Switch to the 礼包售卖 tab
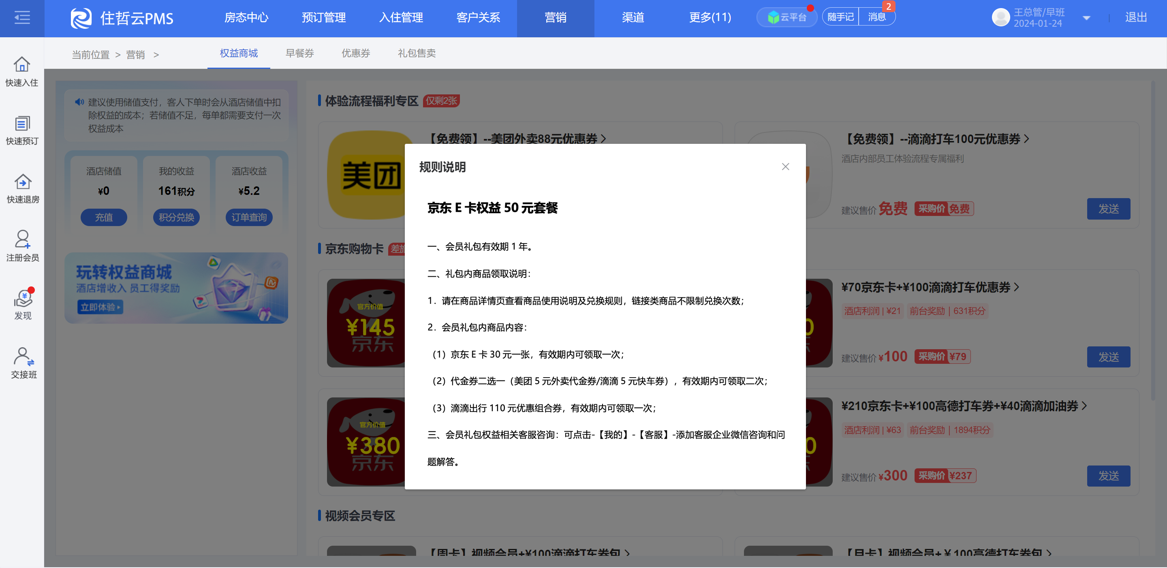 (x=416, y=53)
